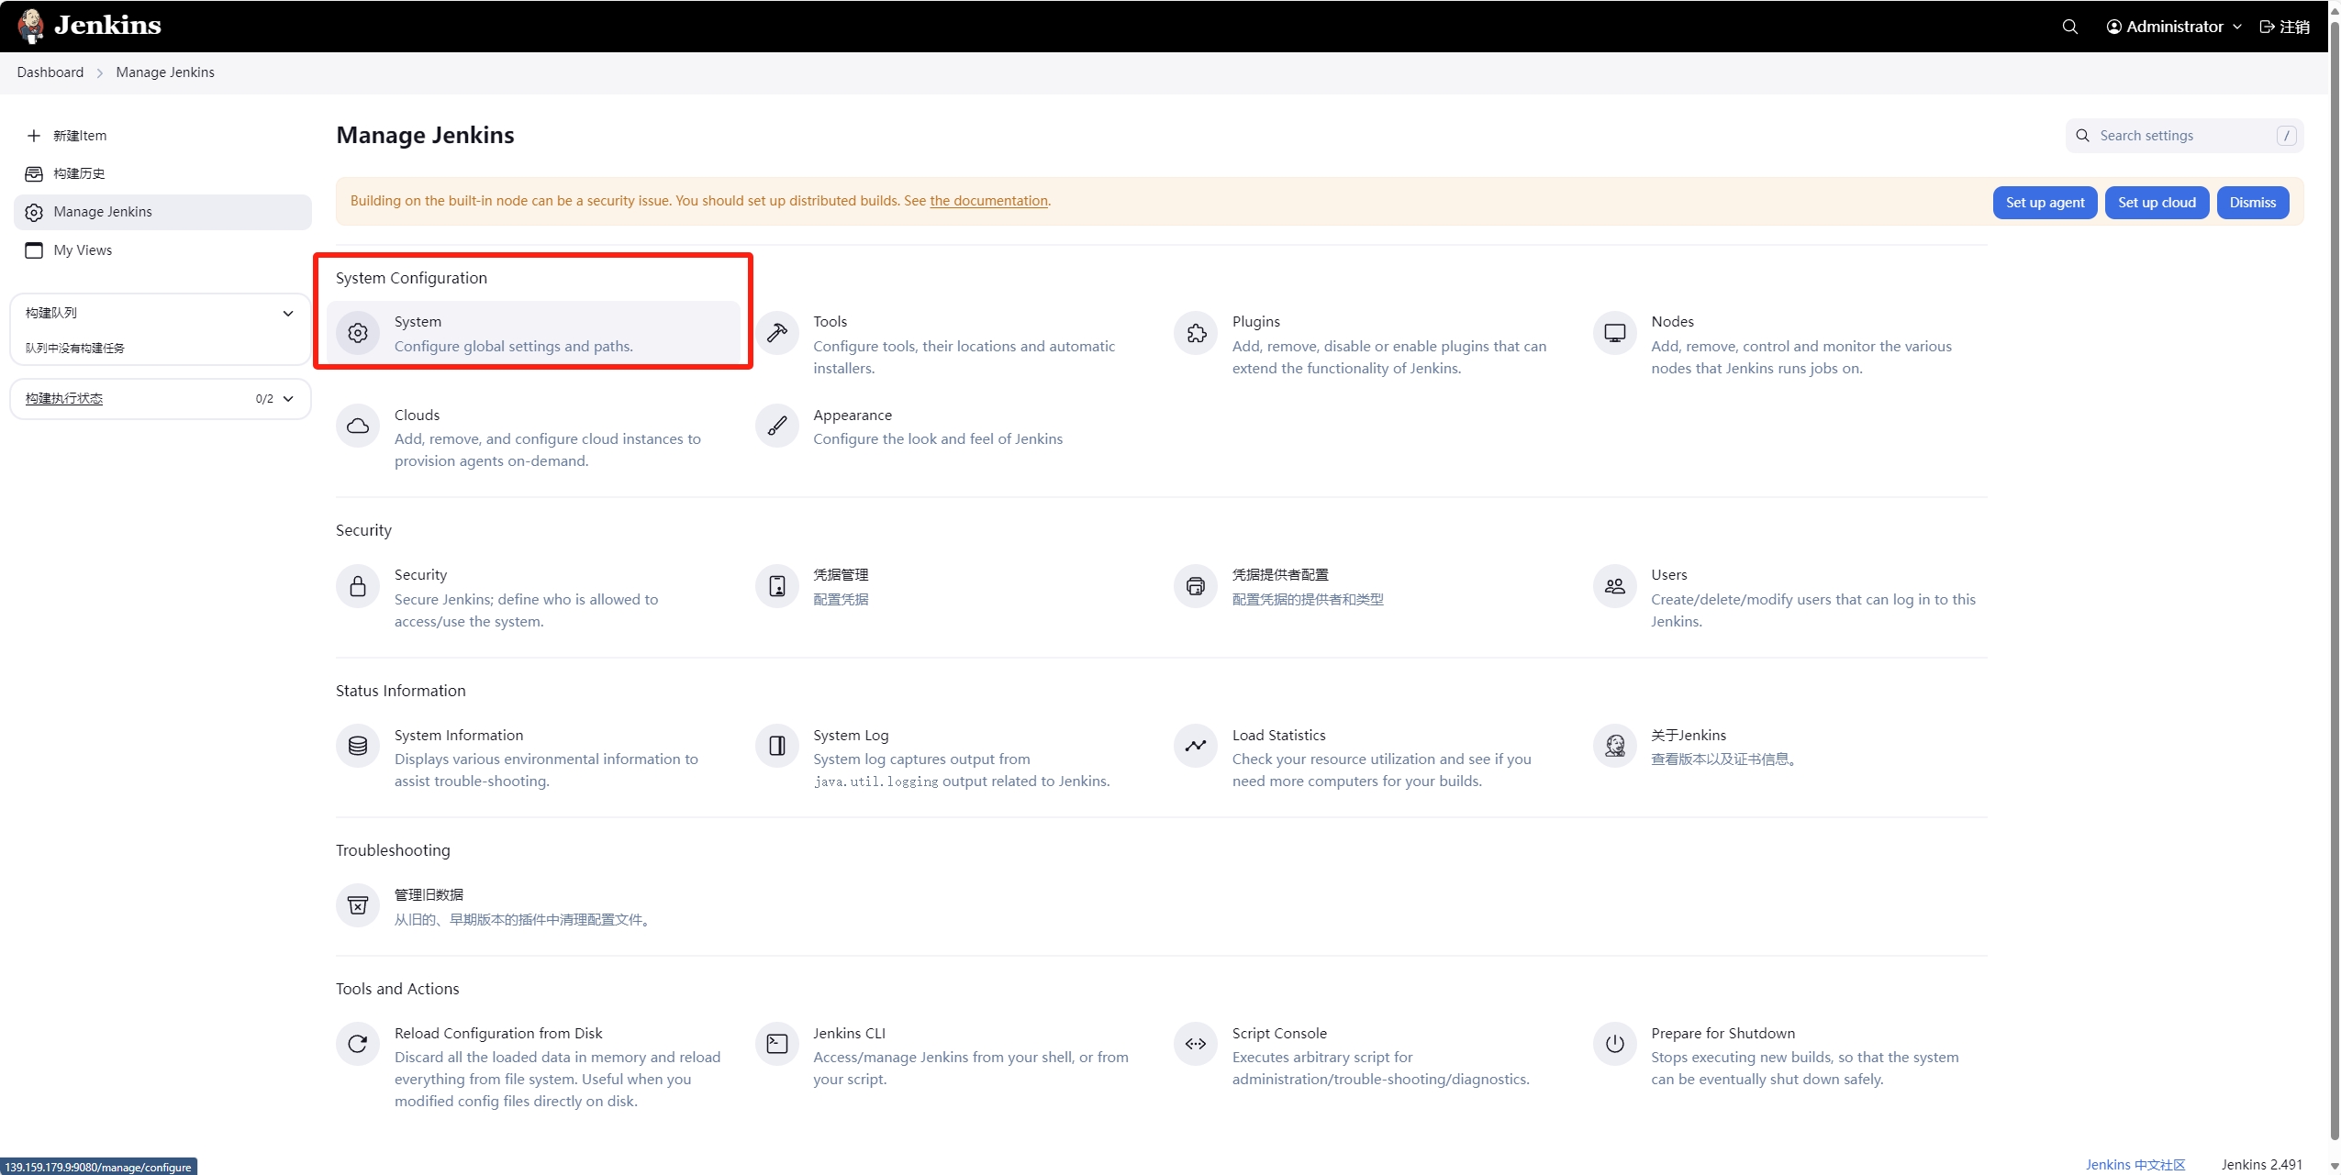Click the Appearance paintbrush icon
Image resolution: width=2341 pixels, height=1175 pixels.
coord(776,427)
